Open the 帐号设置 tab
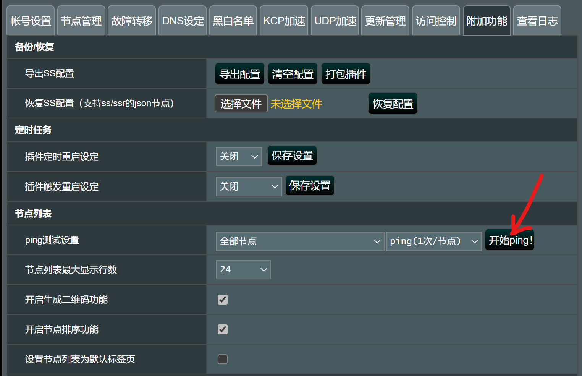This screenshot has height=376, width=582. click(31, 21)
